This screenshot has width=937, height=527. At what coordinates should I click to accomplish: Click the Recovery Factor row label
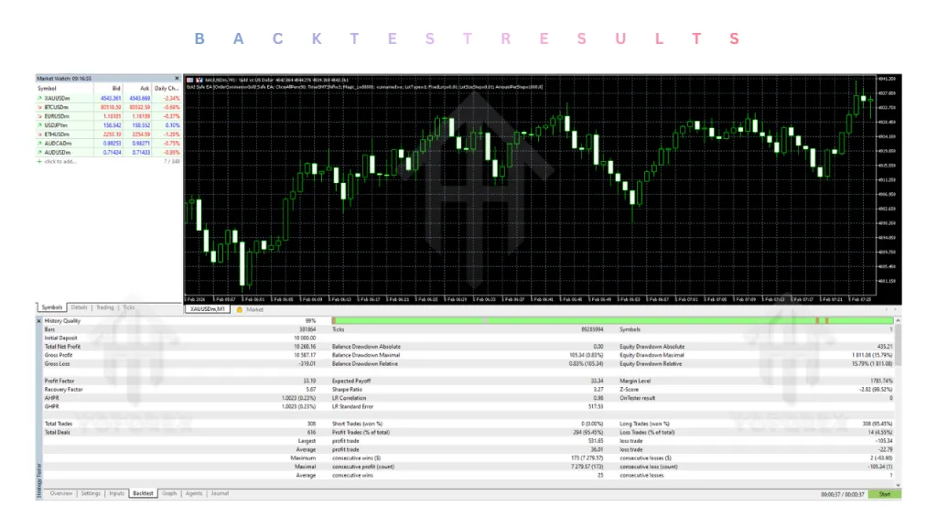[63, 390]
